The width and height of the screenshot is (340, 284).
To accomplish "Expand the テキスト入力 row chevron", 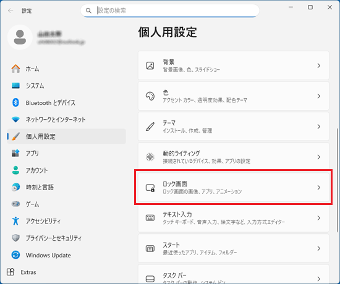I will click(x=319, y=218).
